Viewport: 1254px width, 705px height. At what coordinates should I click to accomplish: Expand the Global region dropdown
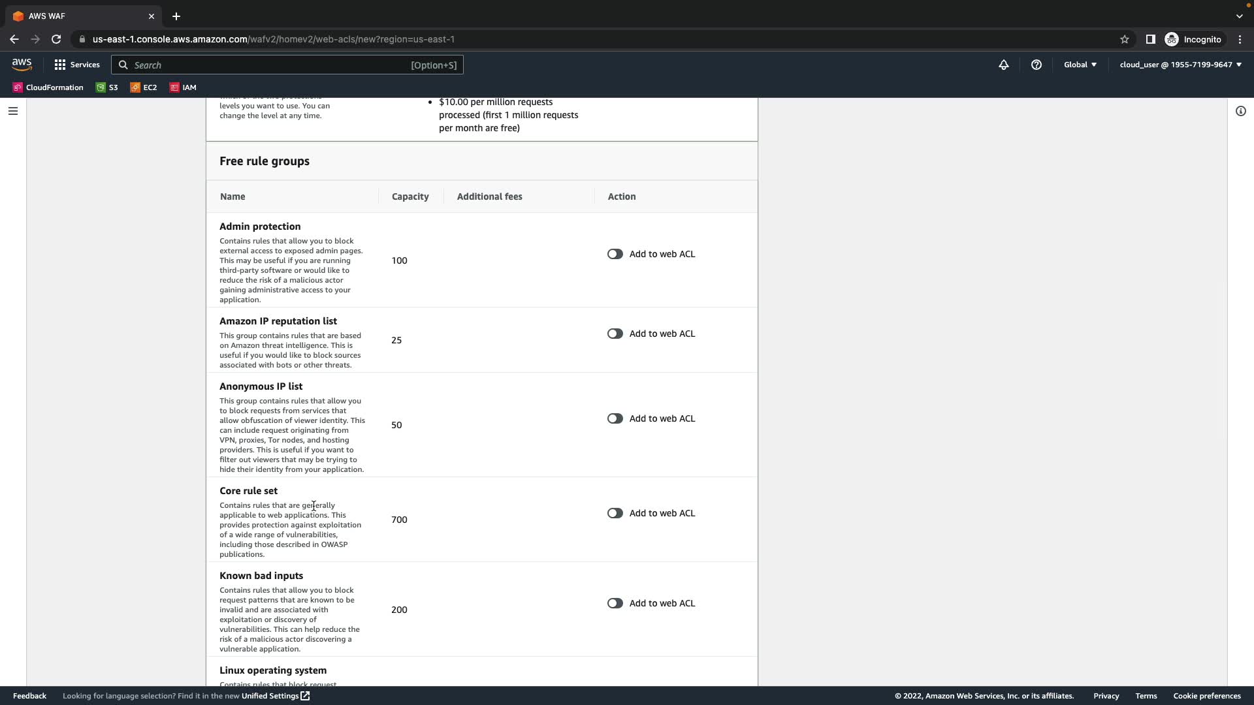point(1080,65)
